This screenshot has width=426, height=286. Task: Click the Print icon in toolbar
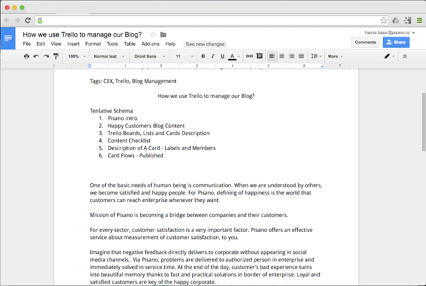click(26, 56)
